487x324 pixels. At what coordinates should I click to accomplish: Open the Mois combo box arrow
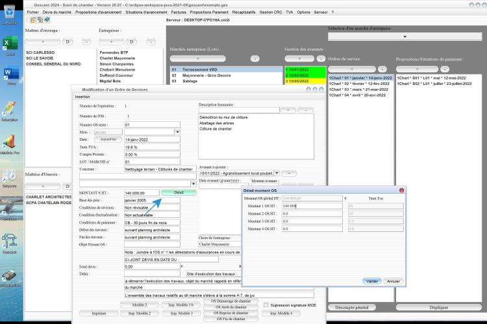[177, 132]
